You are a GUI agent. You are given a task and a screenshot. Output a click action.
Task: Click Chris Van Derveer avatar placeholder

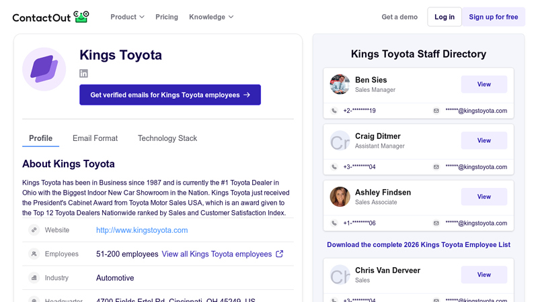pos(340,274)
